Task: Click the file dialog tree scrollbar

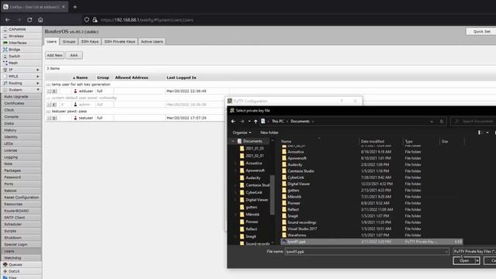Action: pyautogui.click(x=272, y=194)
